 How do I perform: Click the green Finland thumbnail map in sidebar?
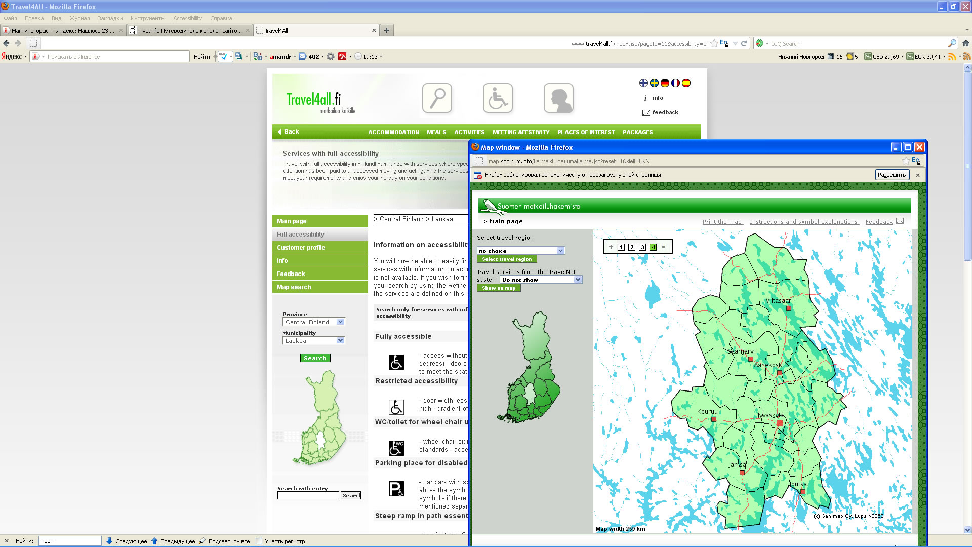pos(320,418)
